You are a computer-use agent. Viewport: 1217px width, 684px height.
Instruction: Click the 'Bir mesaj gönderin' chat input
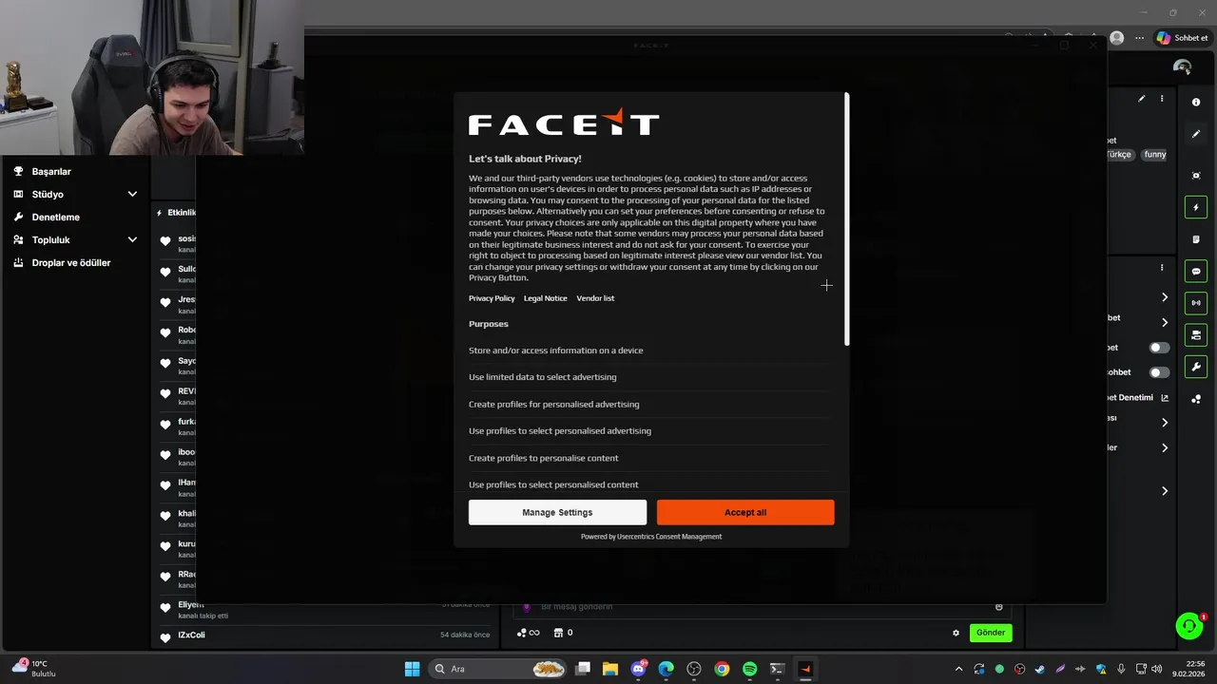tap(761, 607)
